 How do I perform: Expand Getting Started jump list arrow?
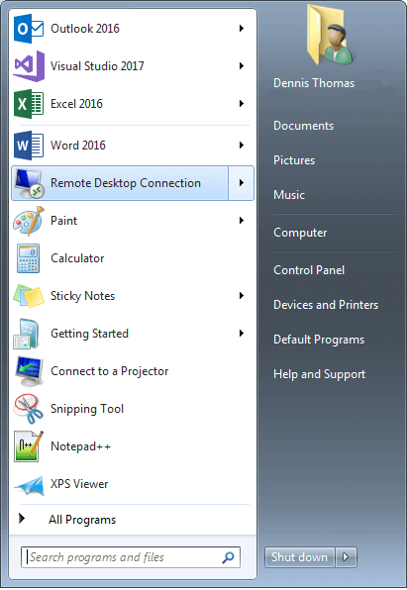[x=242, y=334]
